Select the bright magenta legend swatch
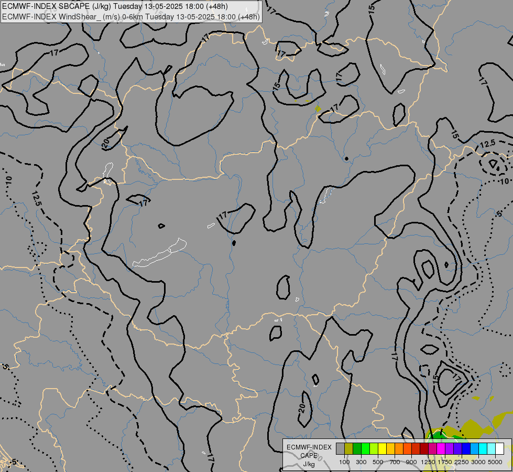Image resolution: width=513 pixels, height=472 pixels. click(441, 448)
